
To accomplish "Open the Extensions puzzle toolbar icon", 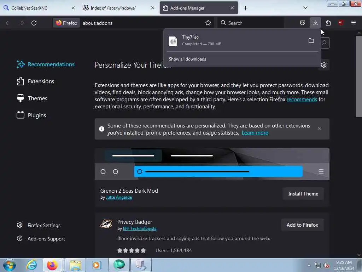I will tap(328, 23).
